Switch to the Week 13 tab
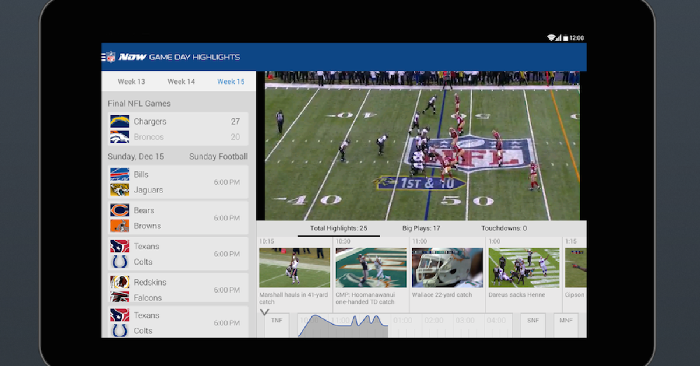This screenshot has height=366, width=700. (131, 82)
